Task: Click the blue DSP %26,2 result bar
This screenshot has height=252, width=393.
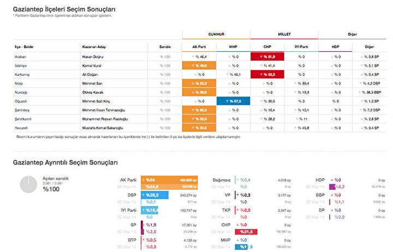Action: 154,195
